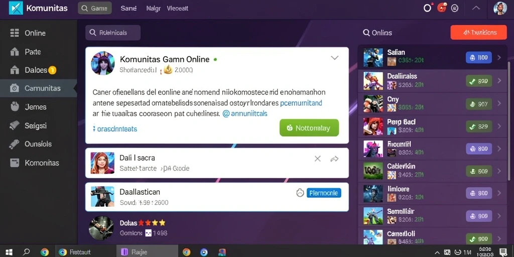Click the green Nottomalay button
The height and width of the screenshot is (257, 514).
[309, 128]
